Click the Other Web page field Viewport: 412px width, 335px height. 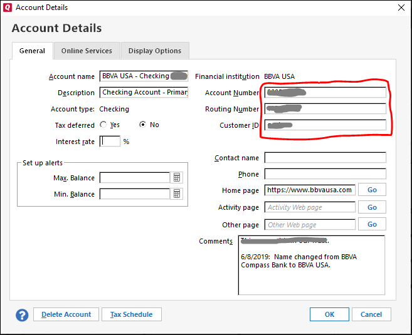tap(310, 225)
